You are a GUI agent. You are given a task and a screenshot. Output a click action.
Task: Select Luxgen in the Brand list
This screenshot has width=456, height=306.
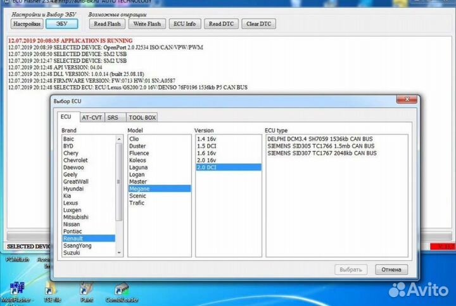89,210
